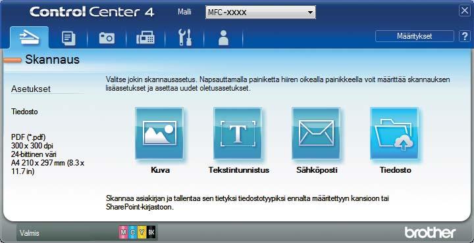Check the magenta M ink level indicator

tap(123, 232)
